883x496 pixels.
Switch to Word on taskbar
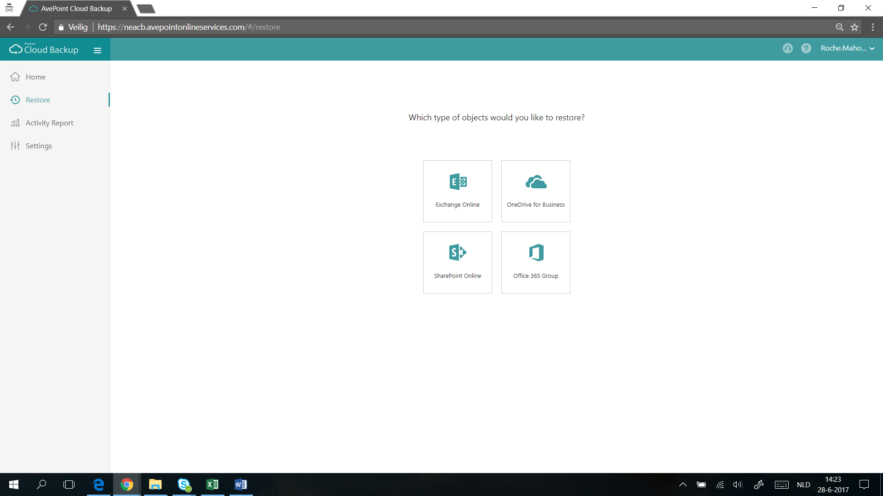click(x=241, y=485)
